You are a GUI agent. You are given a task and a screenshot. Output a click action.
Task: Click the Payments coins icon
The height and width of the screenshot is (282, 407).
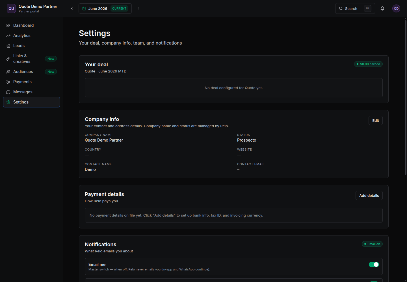click(8, 82)
